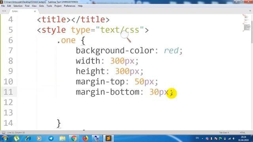
Task: Open the HTML syntax selector
Action: click(242, 133)
